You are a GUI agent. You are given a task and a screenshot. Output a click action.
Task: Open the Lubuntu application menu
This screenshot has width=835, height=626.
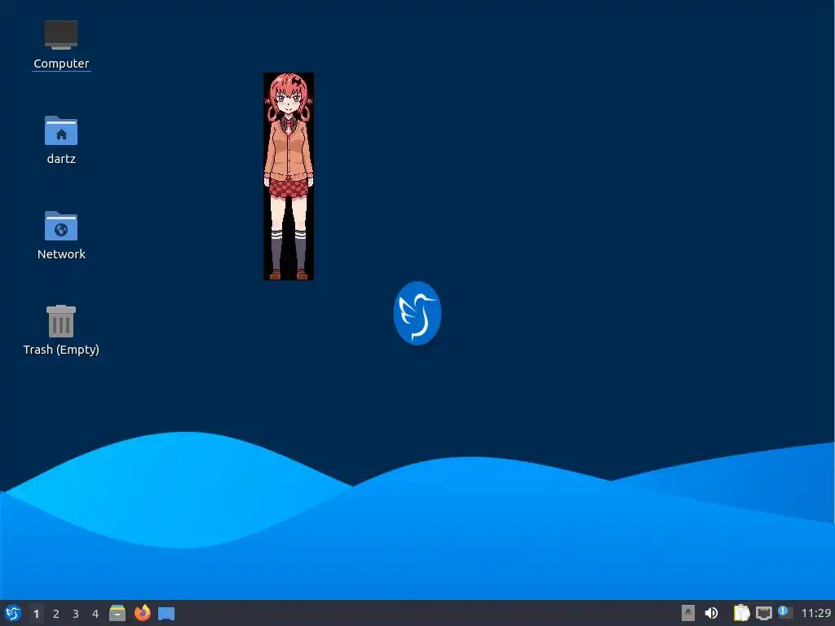pyautogui.click(x=13, y=613)
